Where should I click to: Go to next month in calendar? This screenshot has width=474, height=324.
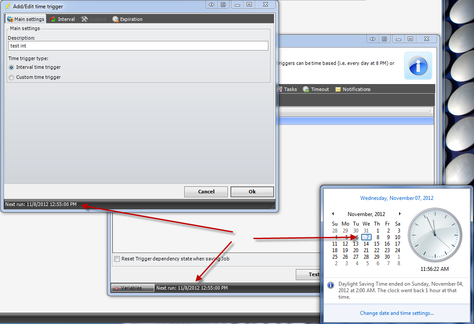(400, 214)
